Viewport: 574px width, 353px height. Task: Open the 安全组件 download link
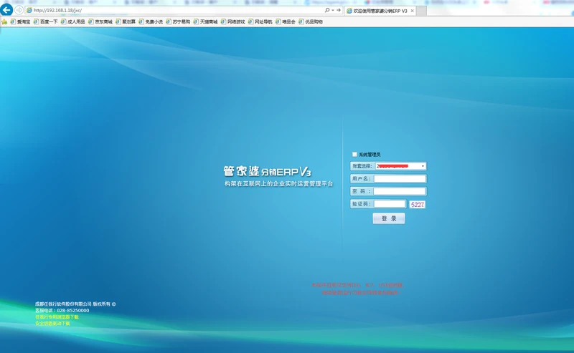pyautogui.click(x=52, y=324)
